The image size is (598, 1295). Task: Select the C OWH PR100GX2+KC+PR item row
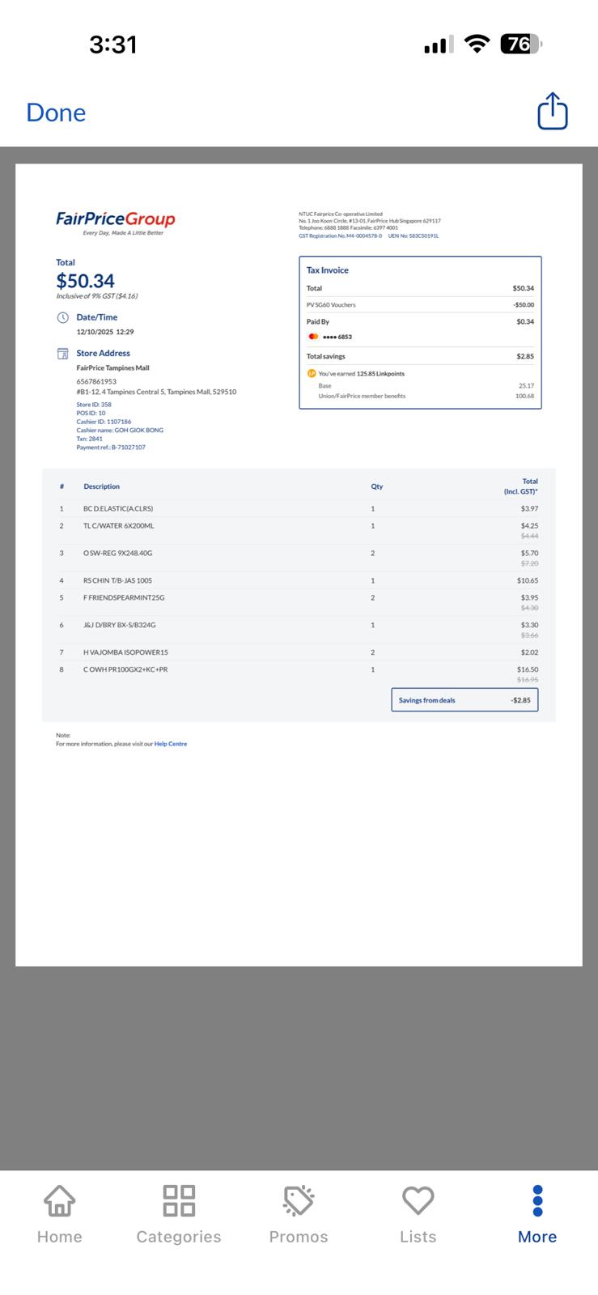point(299,674)
